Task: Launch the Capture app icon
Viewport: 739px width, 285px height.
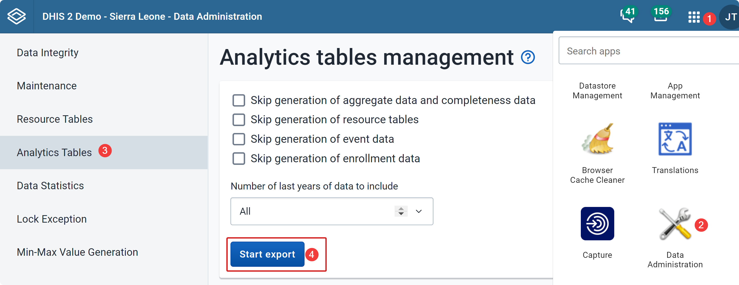Action: click(597, 223)
